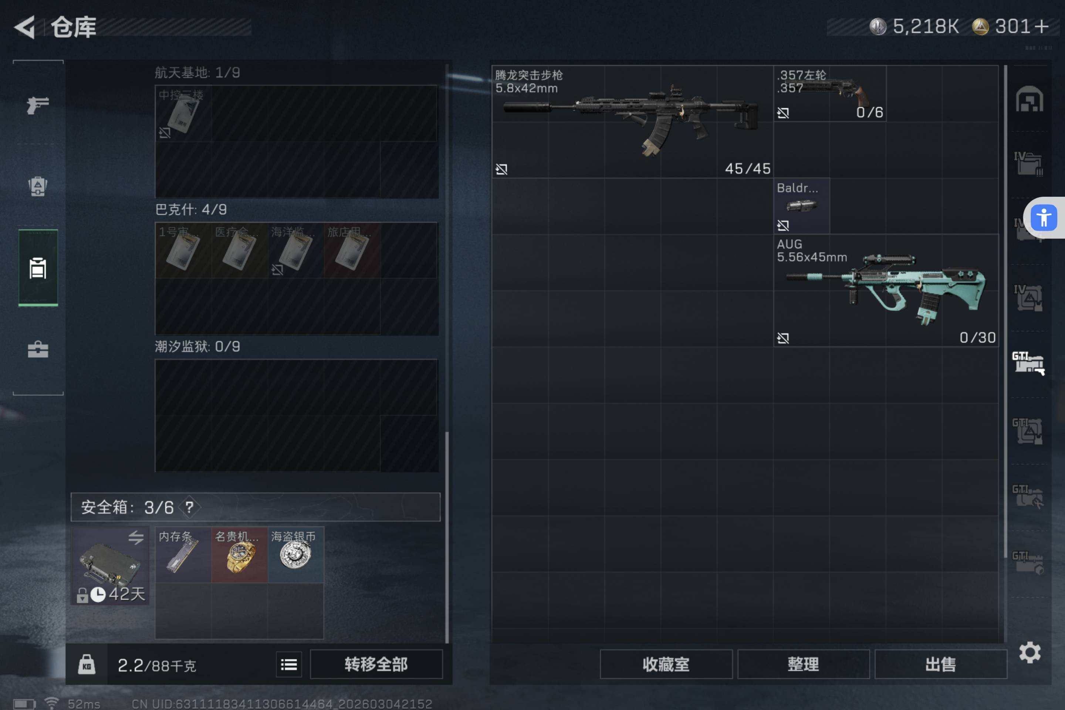This screenshot has width=1065, height=710.
Task: Click the 转移全部 button
Action: tap(376, 664)
